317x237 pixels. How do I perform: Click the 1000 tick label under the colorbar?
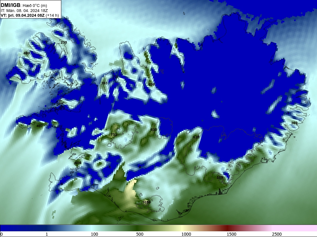[186, 234]
